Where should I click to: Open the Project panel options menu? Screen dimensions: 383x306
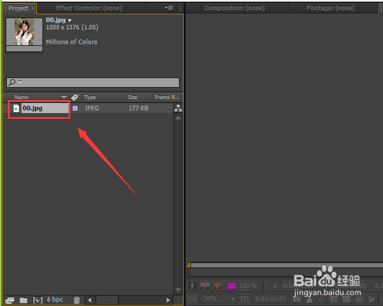click(x=169, y=8)
